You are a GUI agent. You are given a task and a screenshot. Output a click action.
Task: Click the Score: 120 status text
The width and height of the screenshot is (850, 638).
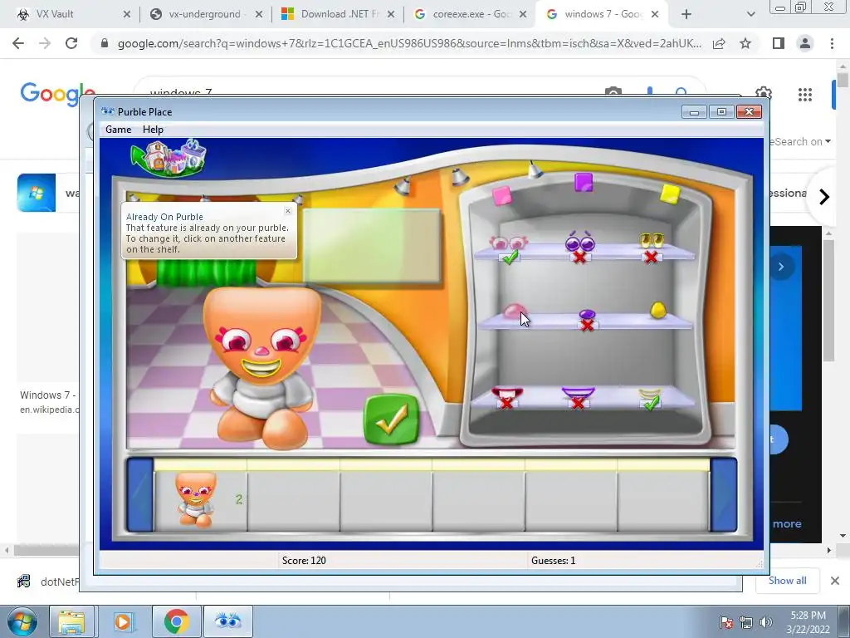(304, 561)
